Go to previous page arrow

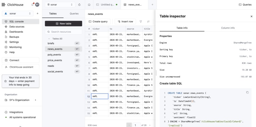(129, 125)
